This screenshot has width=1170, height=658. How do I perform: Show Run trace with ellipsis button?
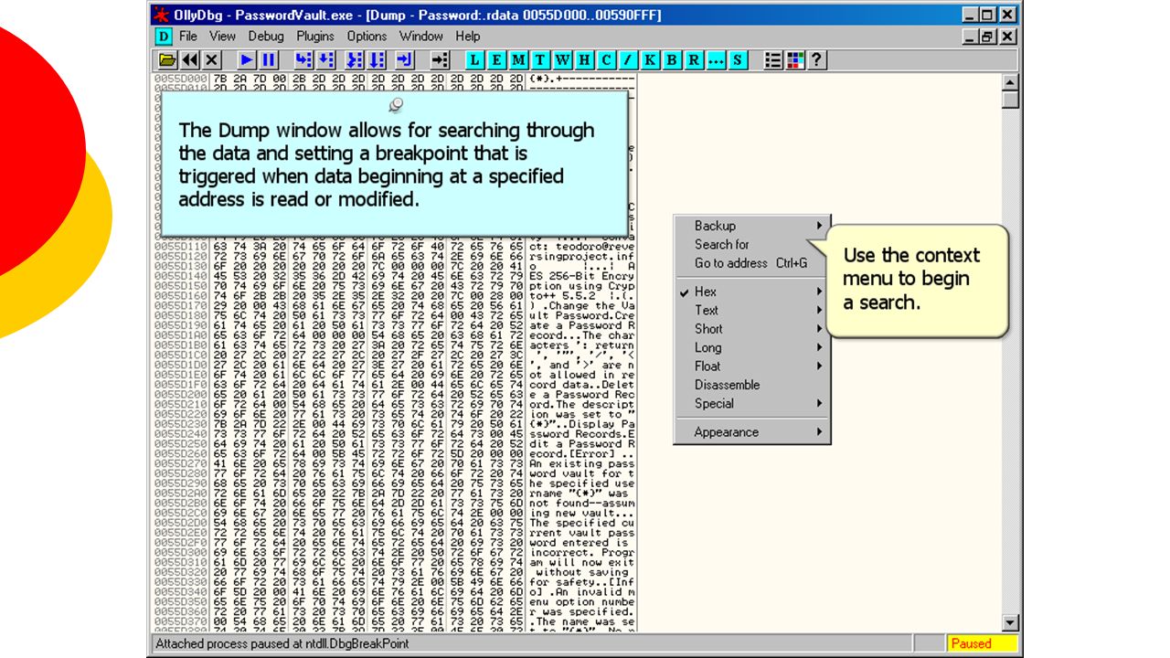point(716,60)
